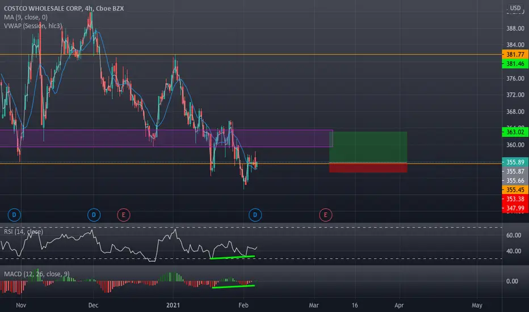Click the Dec label on time axis

coord(93,305)
